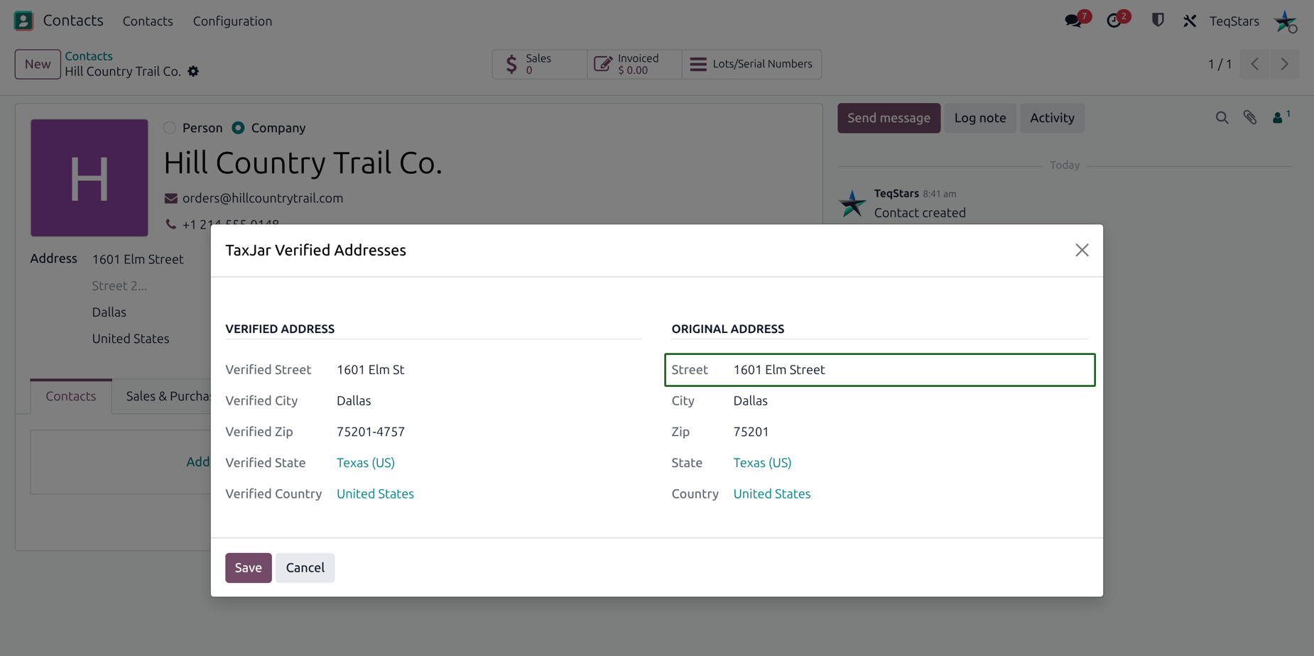
Task: Click the TeqStars star avatar in chatter
Action: 852,204
